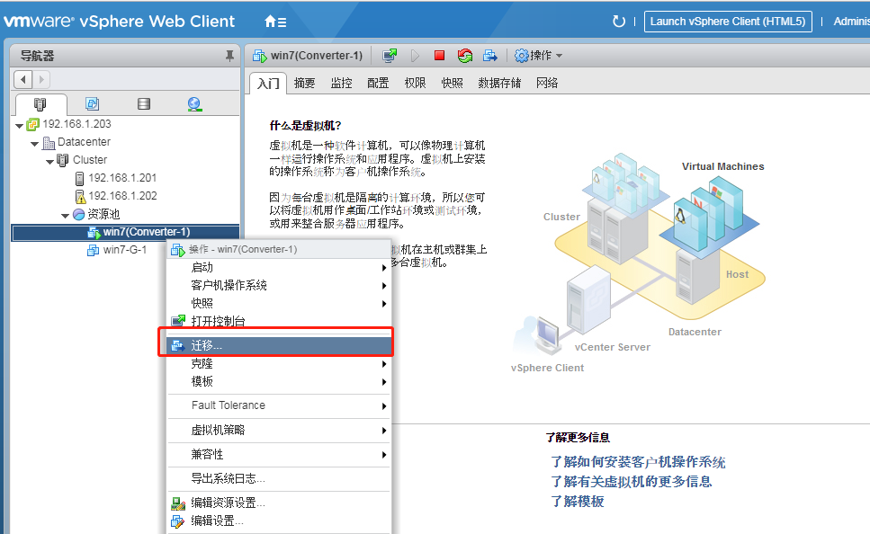Screen dimensions: 870x534
Task: Collapse the 资源池 tree node
Action: coord(65,216)
